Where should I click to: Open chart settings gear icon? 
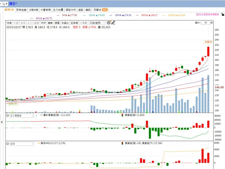[109, 23]
